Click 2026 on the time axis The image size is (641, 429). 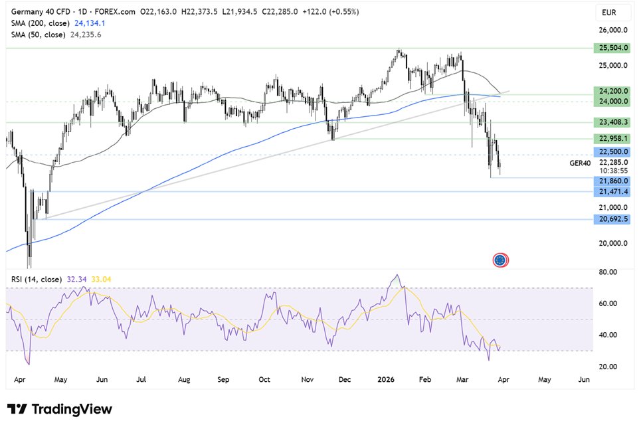coord(387,379)
